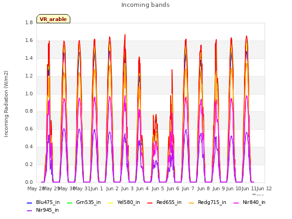Viewport: 292px width, 219px height.
Task: Click the 1.2 y-axis tick label
Action: (29, 76)
